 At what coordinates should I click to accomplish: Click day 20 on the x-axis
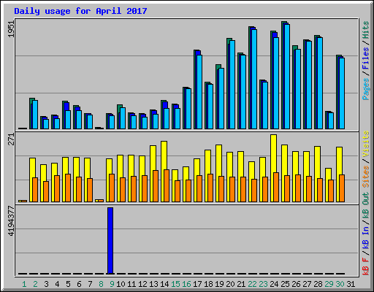point(230,284)
